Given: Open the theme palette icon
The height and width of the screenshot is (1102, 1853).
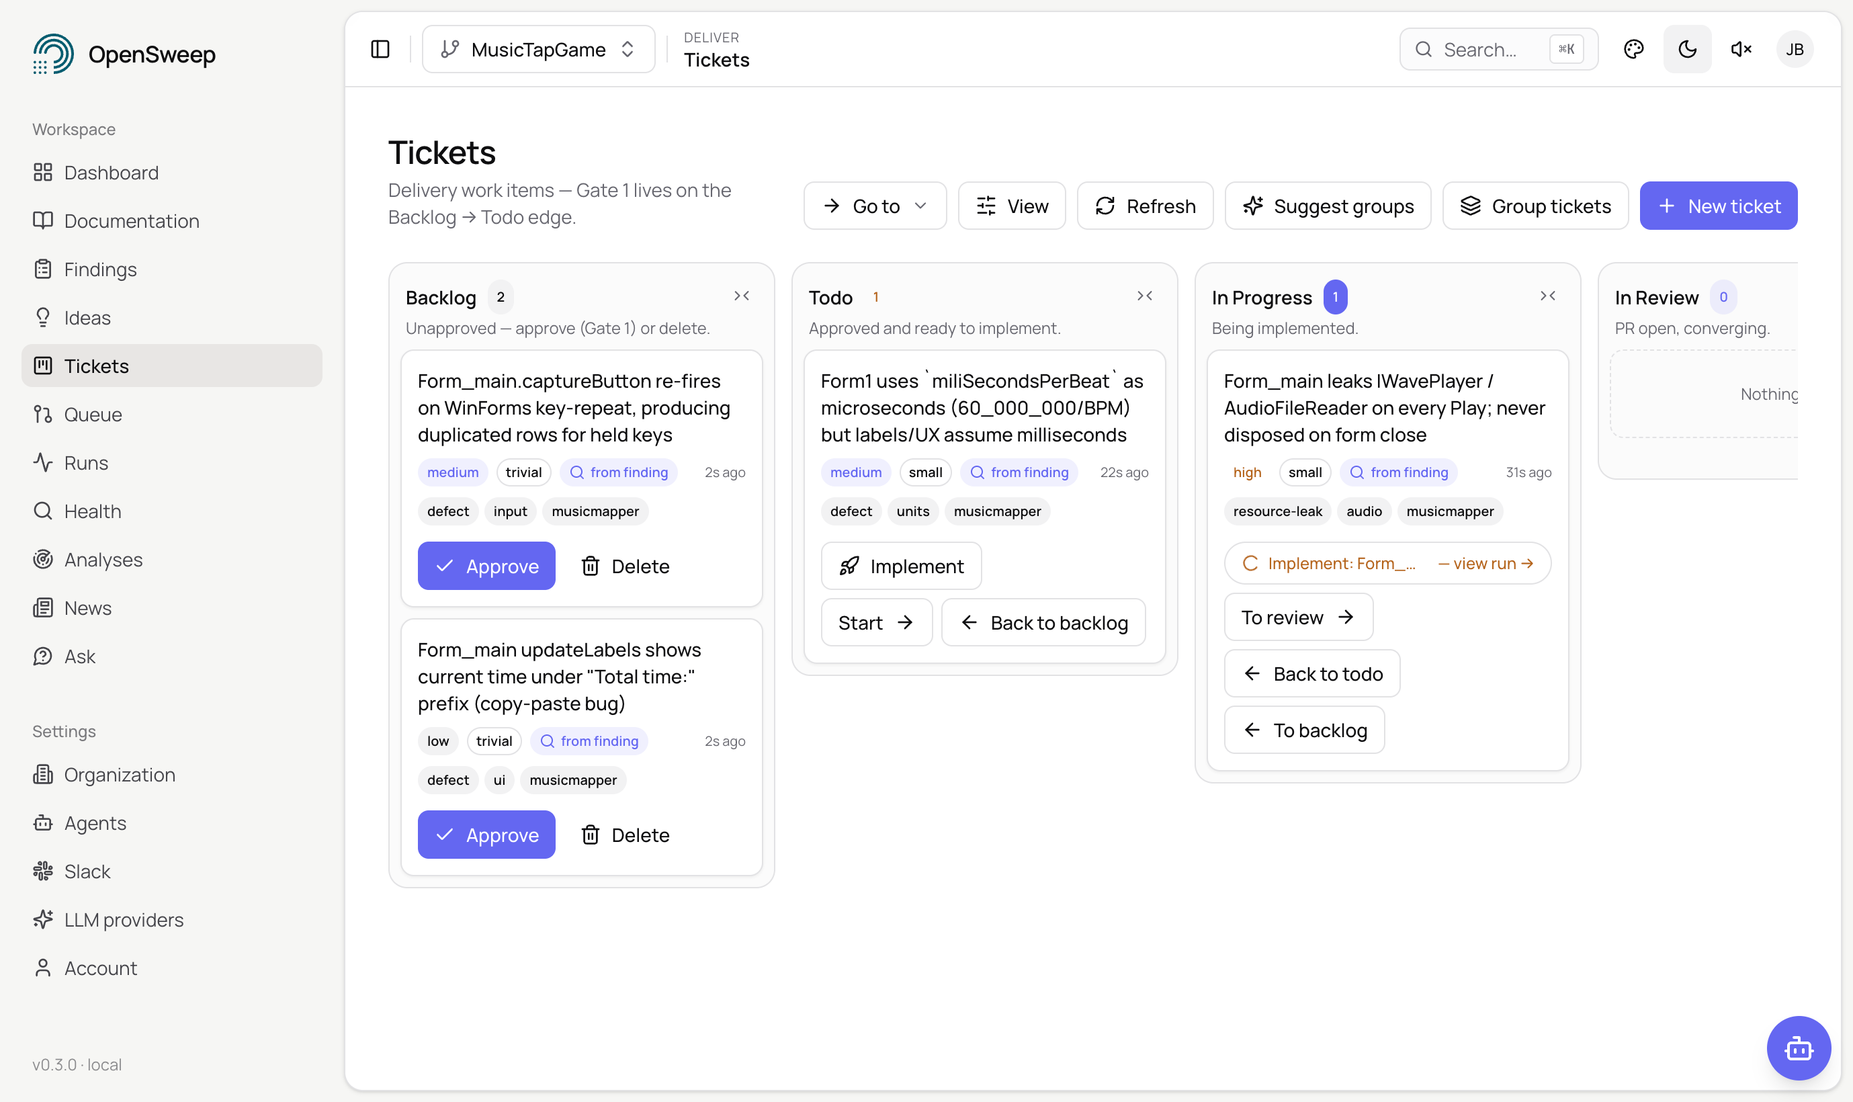Looking at the screenshot, I should click(1633, 49).
